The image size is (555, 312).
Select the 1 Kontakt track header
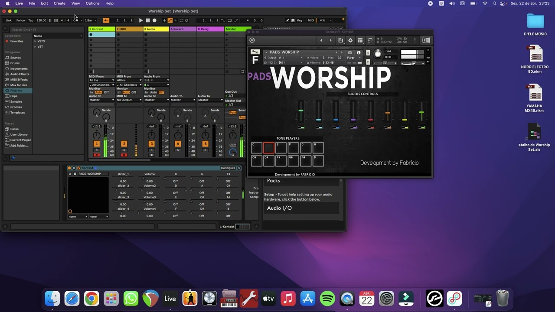102,29
